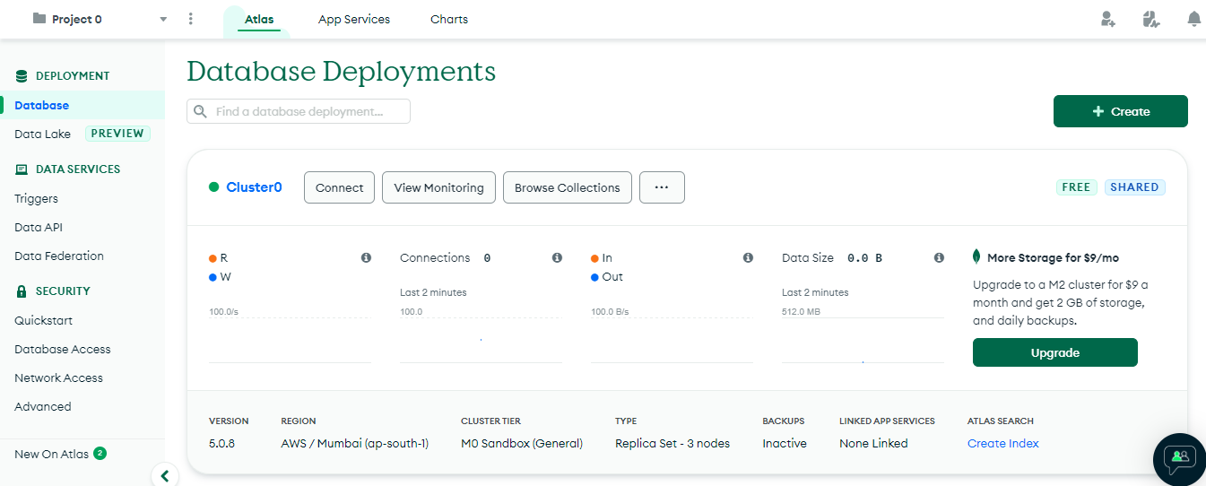Screen dimensions: 1206x486
Task: Click the Connect button
Action: (x=340, y=187)
